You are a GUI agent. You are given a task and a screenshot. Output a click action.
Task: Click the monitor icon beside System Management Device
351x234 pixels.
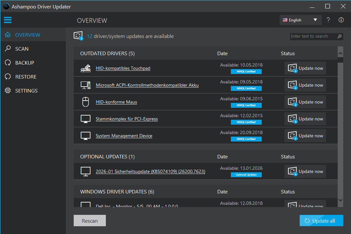point(85,136)
